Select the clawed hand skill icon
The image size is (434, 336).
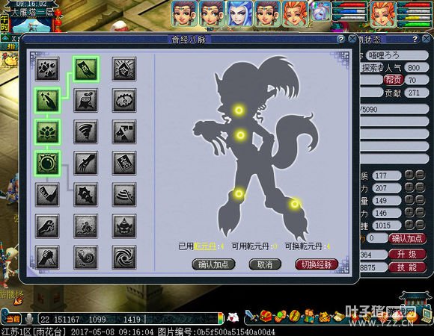pyautogui.click(x=86, y=164)
